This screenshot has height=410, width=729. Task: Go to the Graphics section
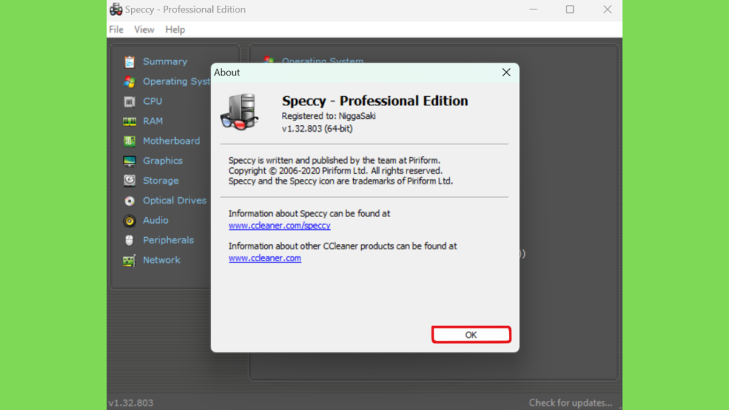[x=163, y=161]
